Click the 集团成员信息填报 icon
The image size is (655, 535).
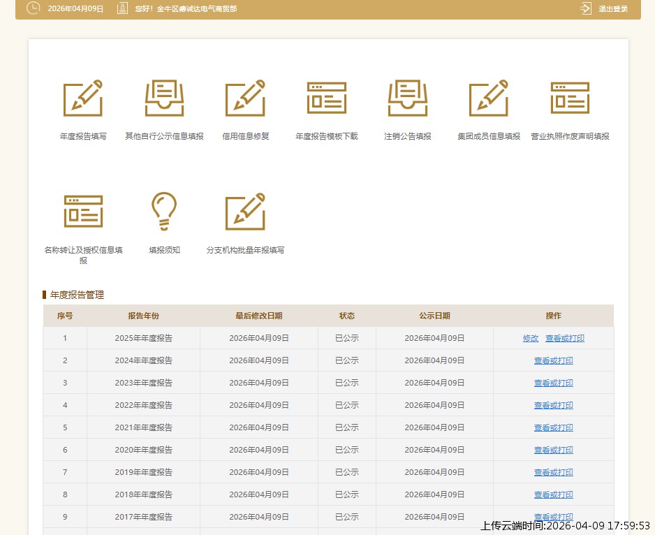coord(489,98)
